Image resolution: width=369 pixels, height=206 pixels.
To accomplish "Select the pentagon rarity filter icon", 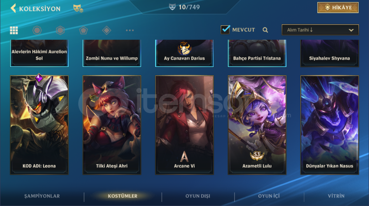I will 83,30.
